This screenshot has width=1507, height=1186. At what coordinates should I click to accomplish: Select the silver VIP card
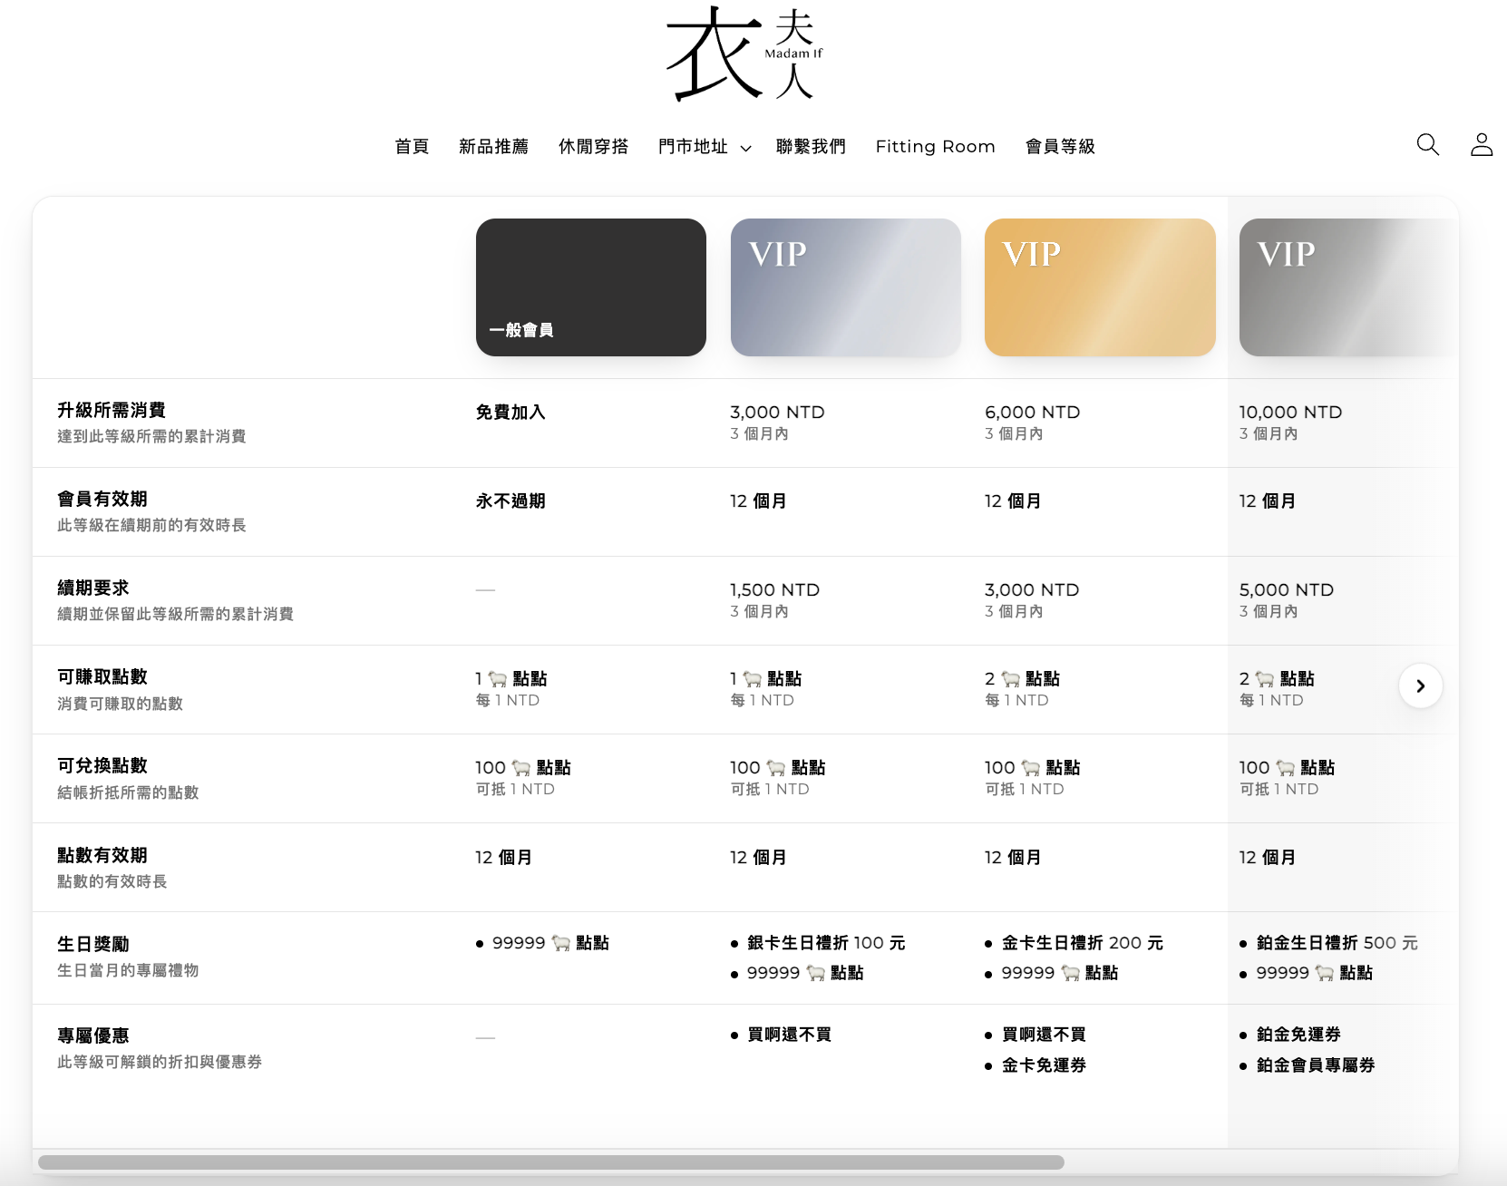pyautogui.click(x=846, y=287)
